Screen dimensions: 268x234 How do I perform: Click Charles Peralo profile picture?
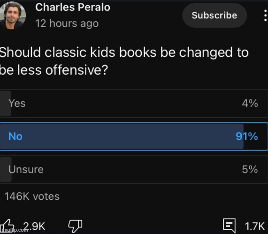12,15
